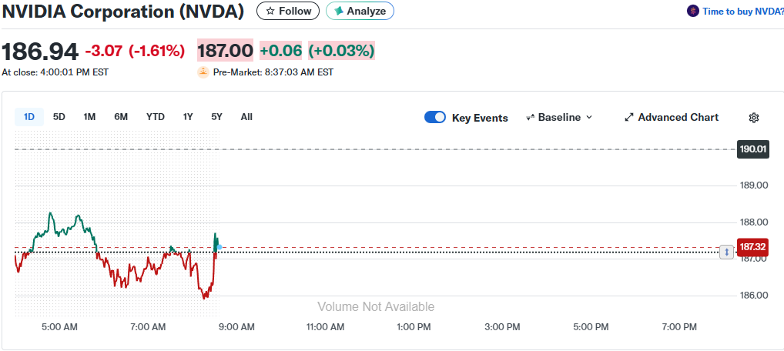Click the Advanced Chart expand arrows icon

tap(629, 118)
